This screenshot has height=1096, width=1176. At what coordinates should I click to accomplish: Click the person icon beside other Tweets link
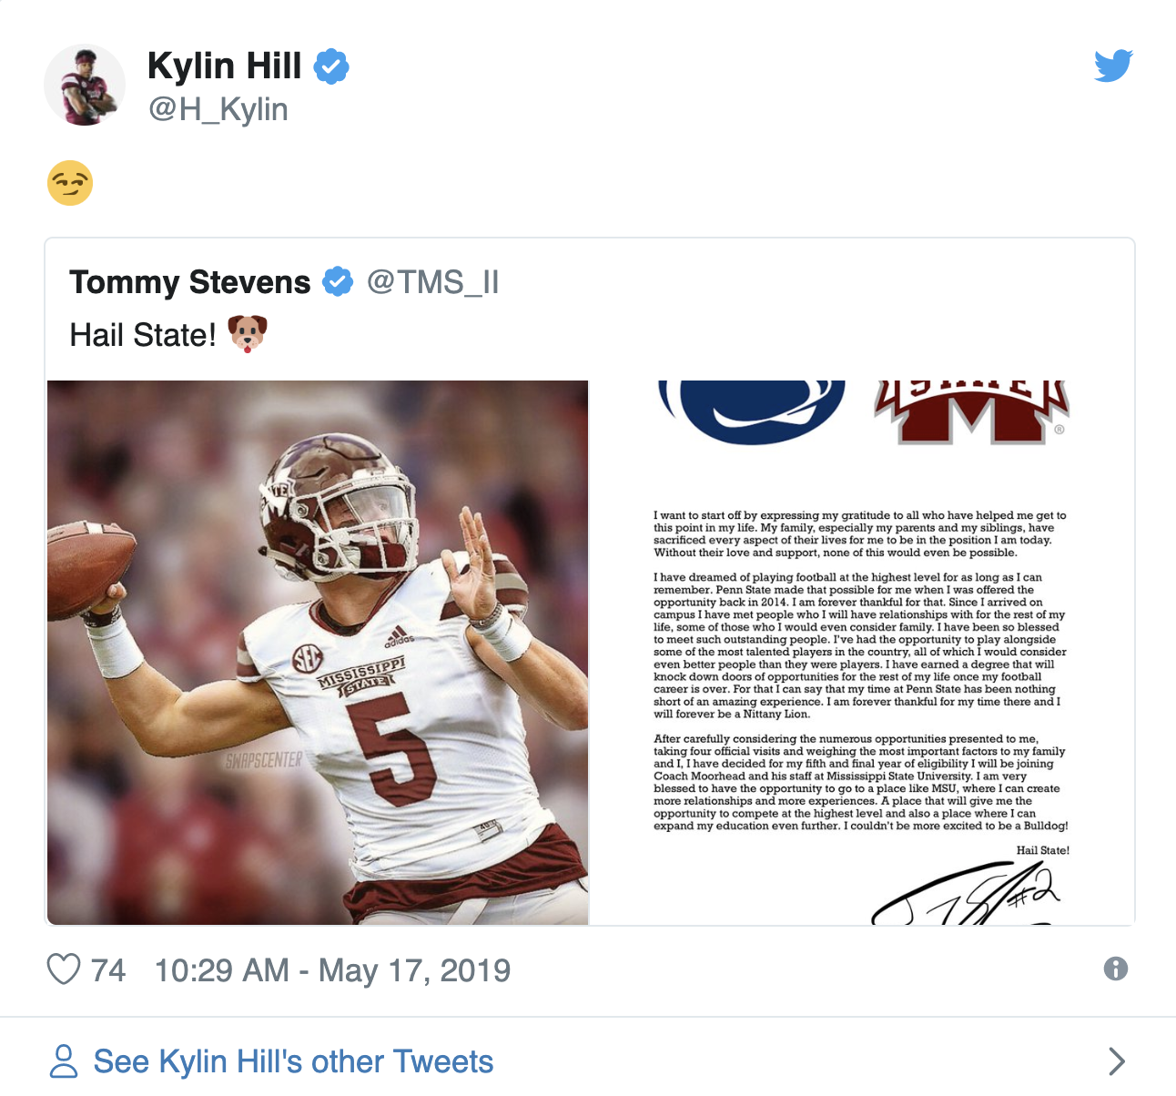64,1061
